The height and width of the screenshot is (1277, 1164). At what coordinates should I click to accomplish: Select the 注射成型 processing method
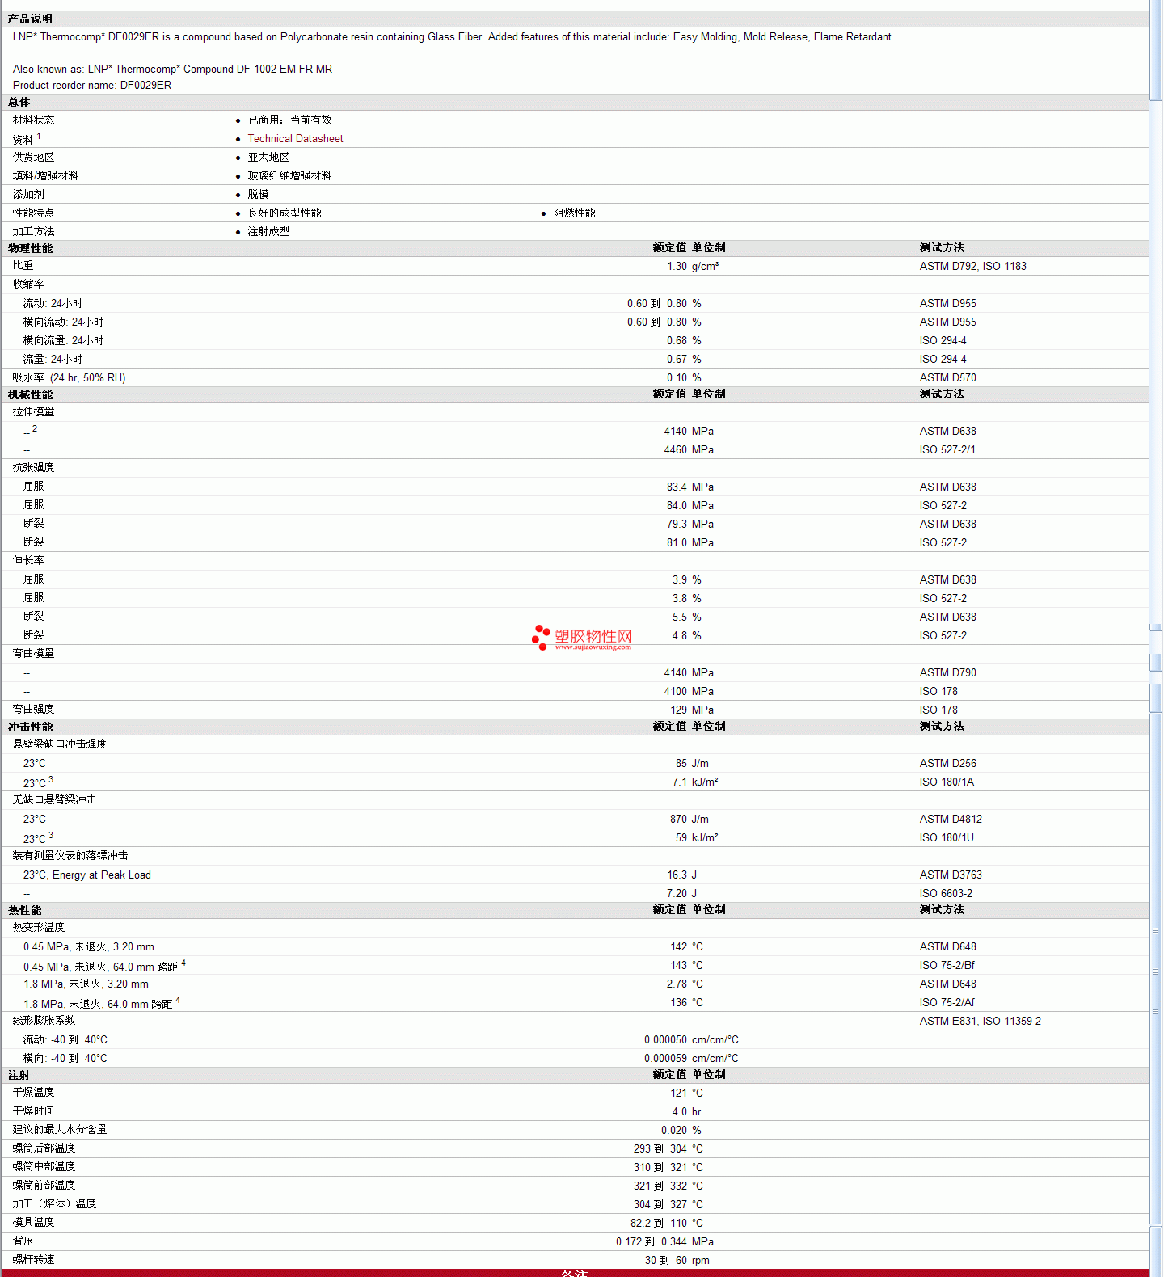pos(268,231)
